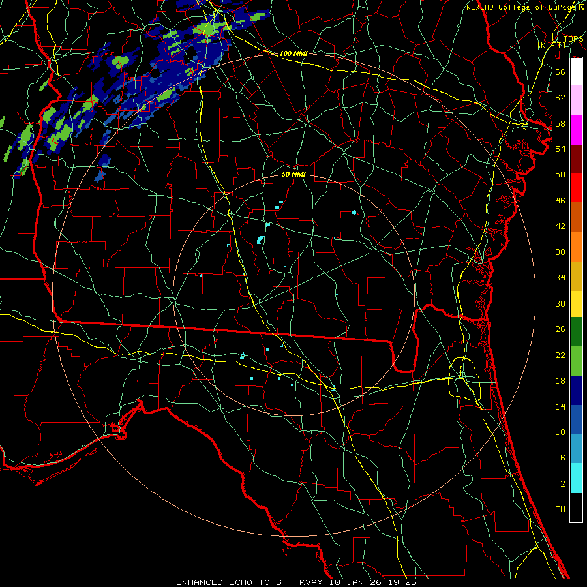
Task: Select the light green legend swatch
Action: (x=576, y=361)
